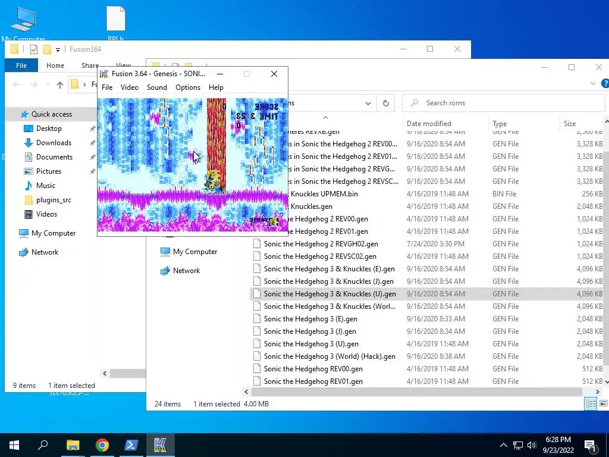Select Sonic the Hedgehog 3 (E).gen
This screenshot has width=609, height=457.
click(x=427, y=319)
